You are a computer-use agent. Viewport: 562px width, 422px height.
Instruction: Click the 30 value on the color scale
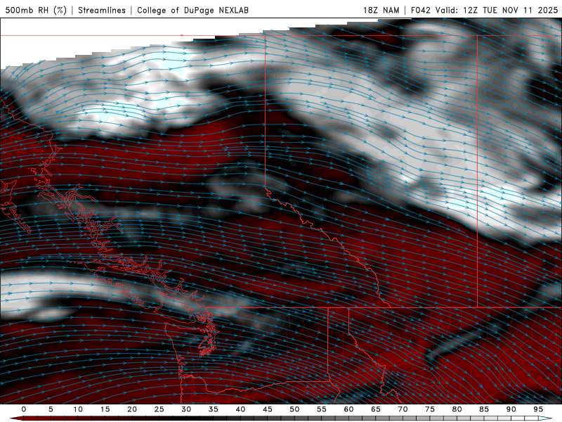point(186,409)
